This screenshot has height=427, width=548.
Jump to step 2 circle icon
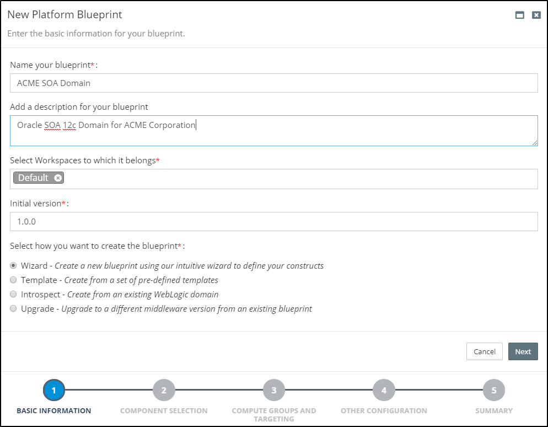click(x=164, y=391)
